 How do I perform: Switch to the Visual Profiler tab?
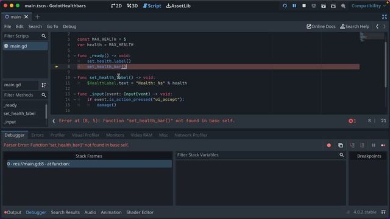pos(85,135)
